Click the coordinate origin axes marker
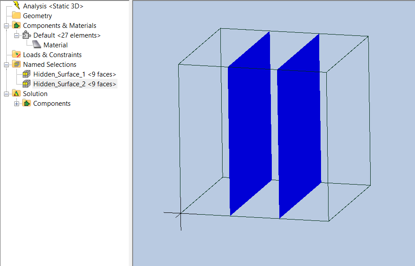The image size is (415, 266). click(180, 213)
